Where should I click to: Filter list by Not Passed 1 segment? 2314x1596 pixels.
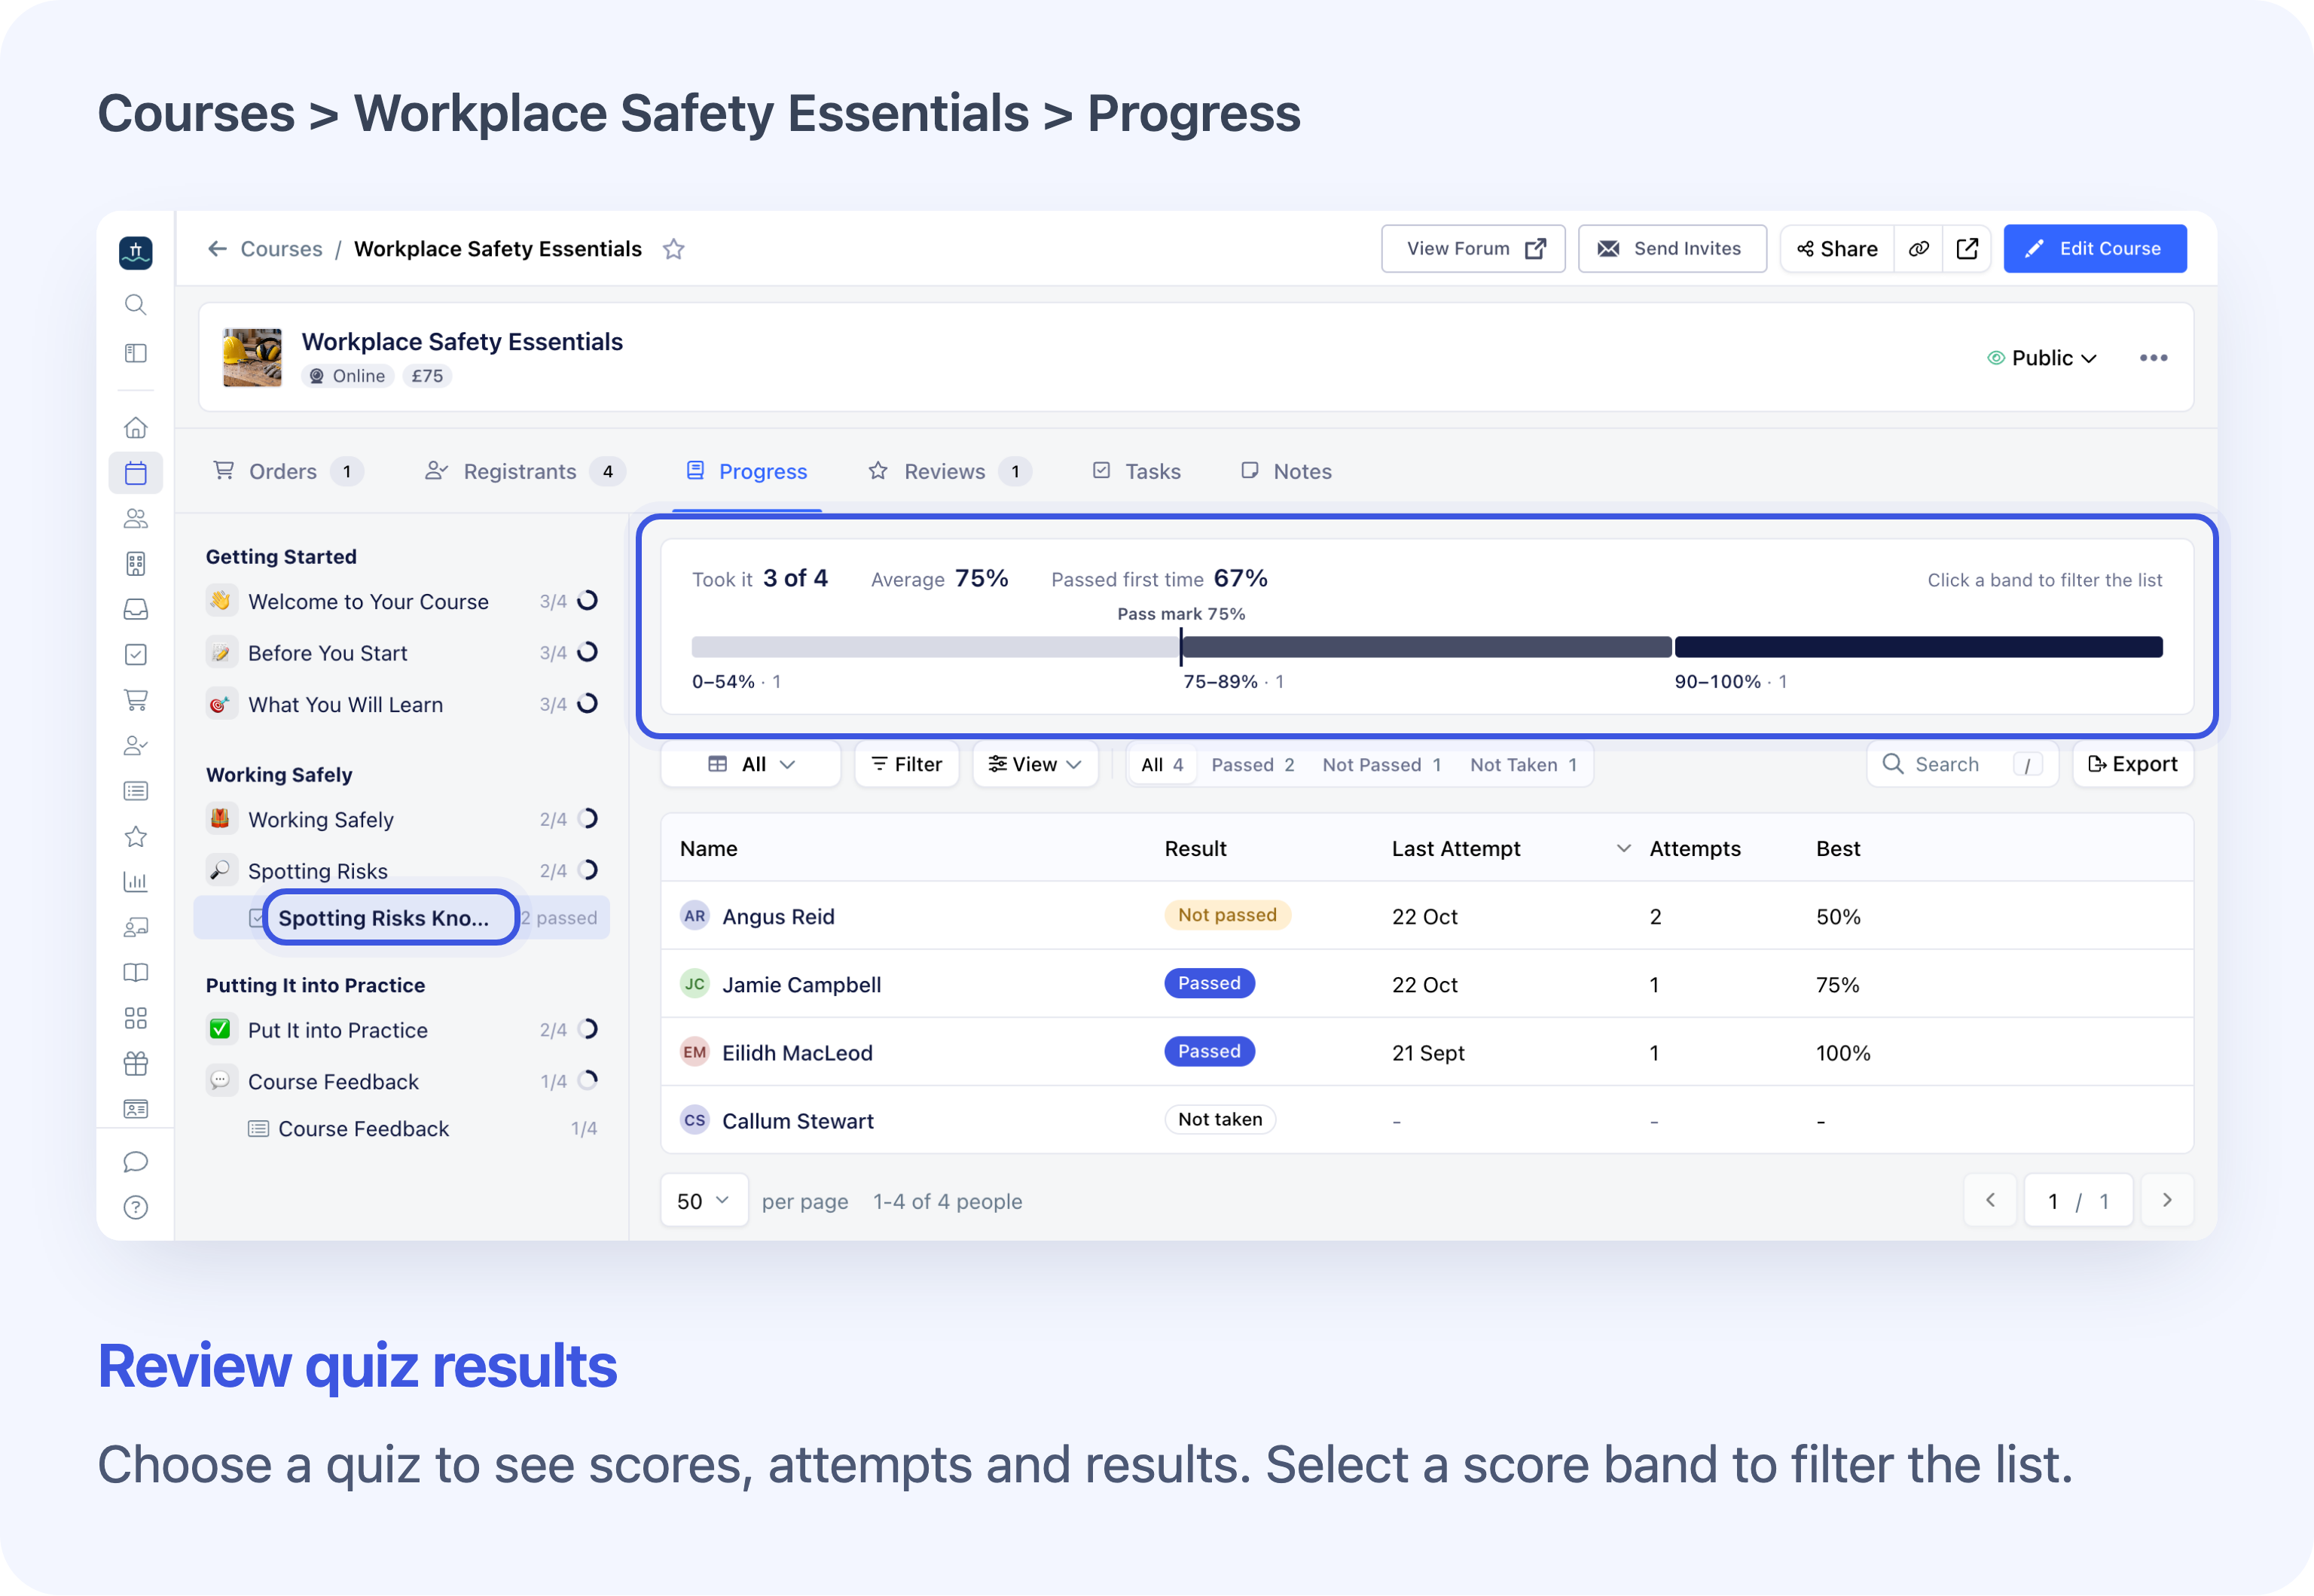tap(1381, 765)
